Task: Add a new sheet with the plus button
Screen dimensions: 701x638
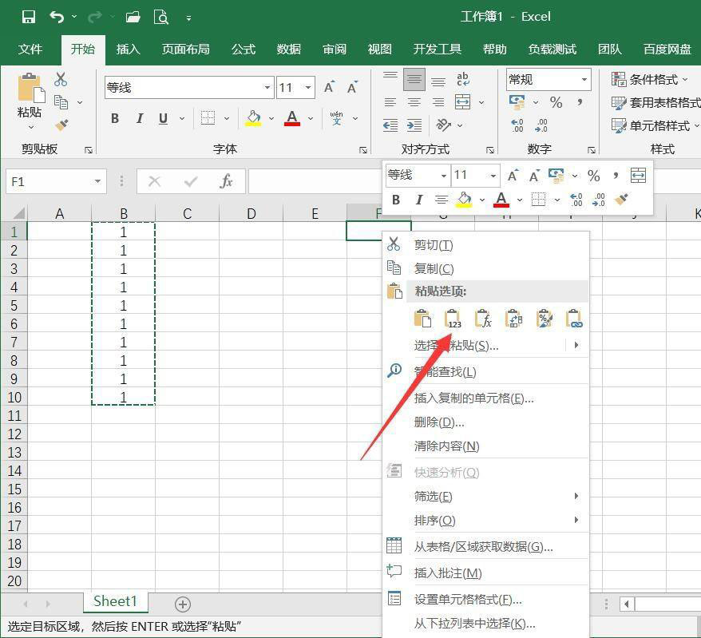Action: (182, 604)
